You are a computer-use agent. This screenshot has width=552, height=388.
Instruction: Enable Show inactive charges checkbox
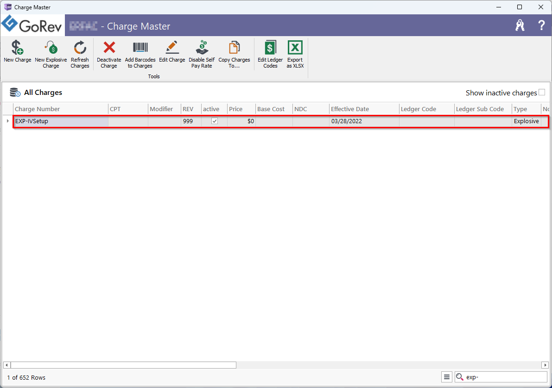point(542,92)
